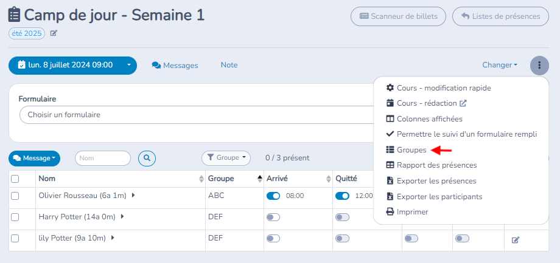560x263 pixels.
Task: Open the Note link
Action: (x=229, y=65)
